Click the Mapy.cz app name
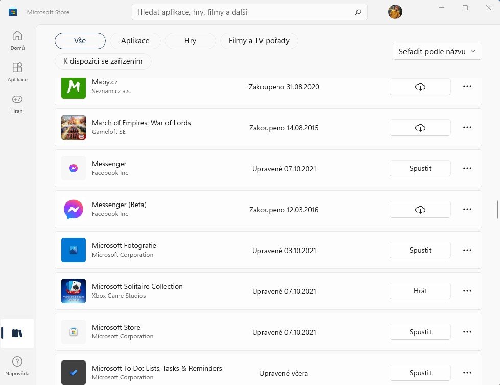500x385 pixels. pos(105,82)
